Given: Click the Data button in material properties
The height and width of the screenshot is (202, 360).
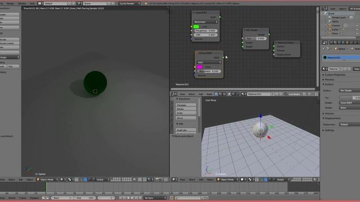Looking at the screenshot, I should [x=357, y=69].
